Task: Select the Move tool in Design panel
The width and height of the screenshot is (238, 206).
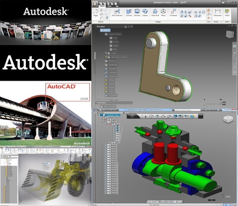Action: (x=163, y=12)
